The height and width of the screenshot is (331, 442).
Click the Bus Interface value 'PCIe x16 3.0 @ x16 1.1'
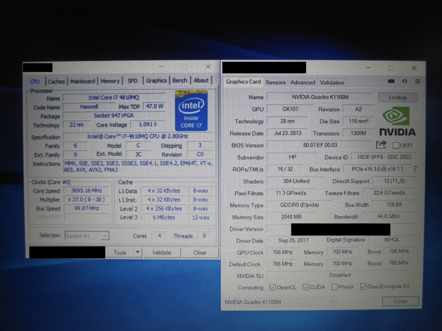pos(377,169)
